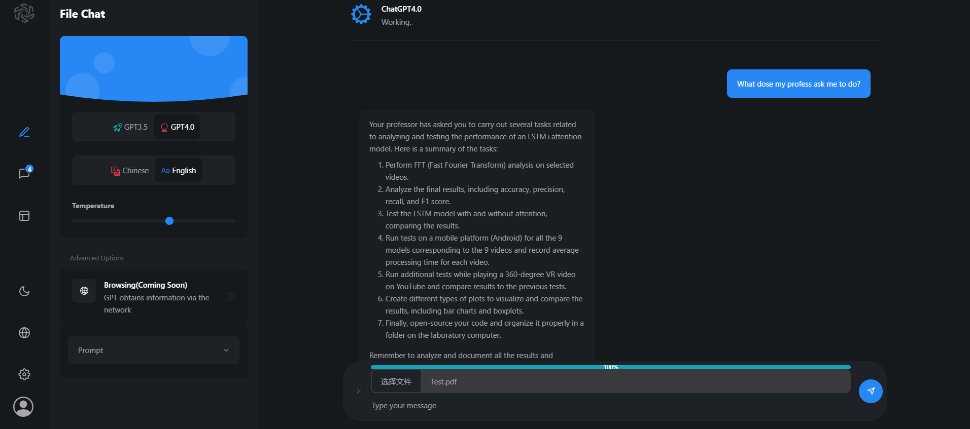
Task: Open settings via the sidebar gear icon
Action: click(x=24, y=374)
